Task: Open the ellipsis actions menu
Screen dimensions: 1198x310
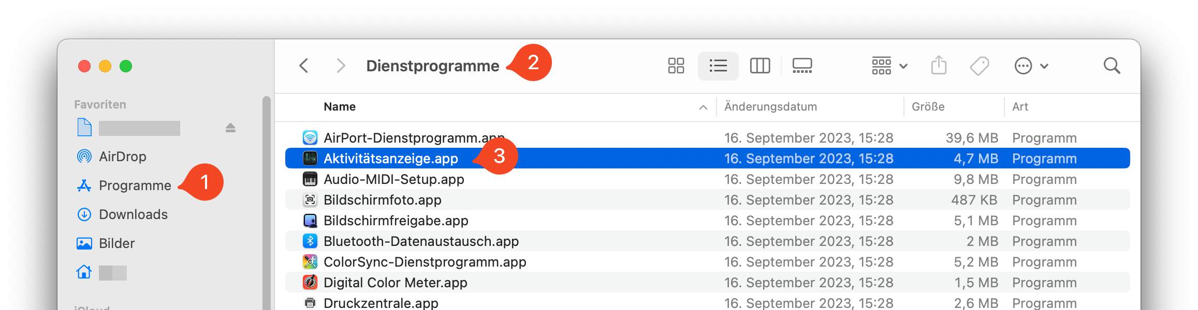Action: coord(1030,66)
